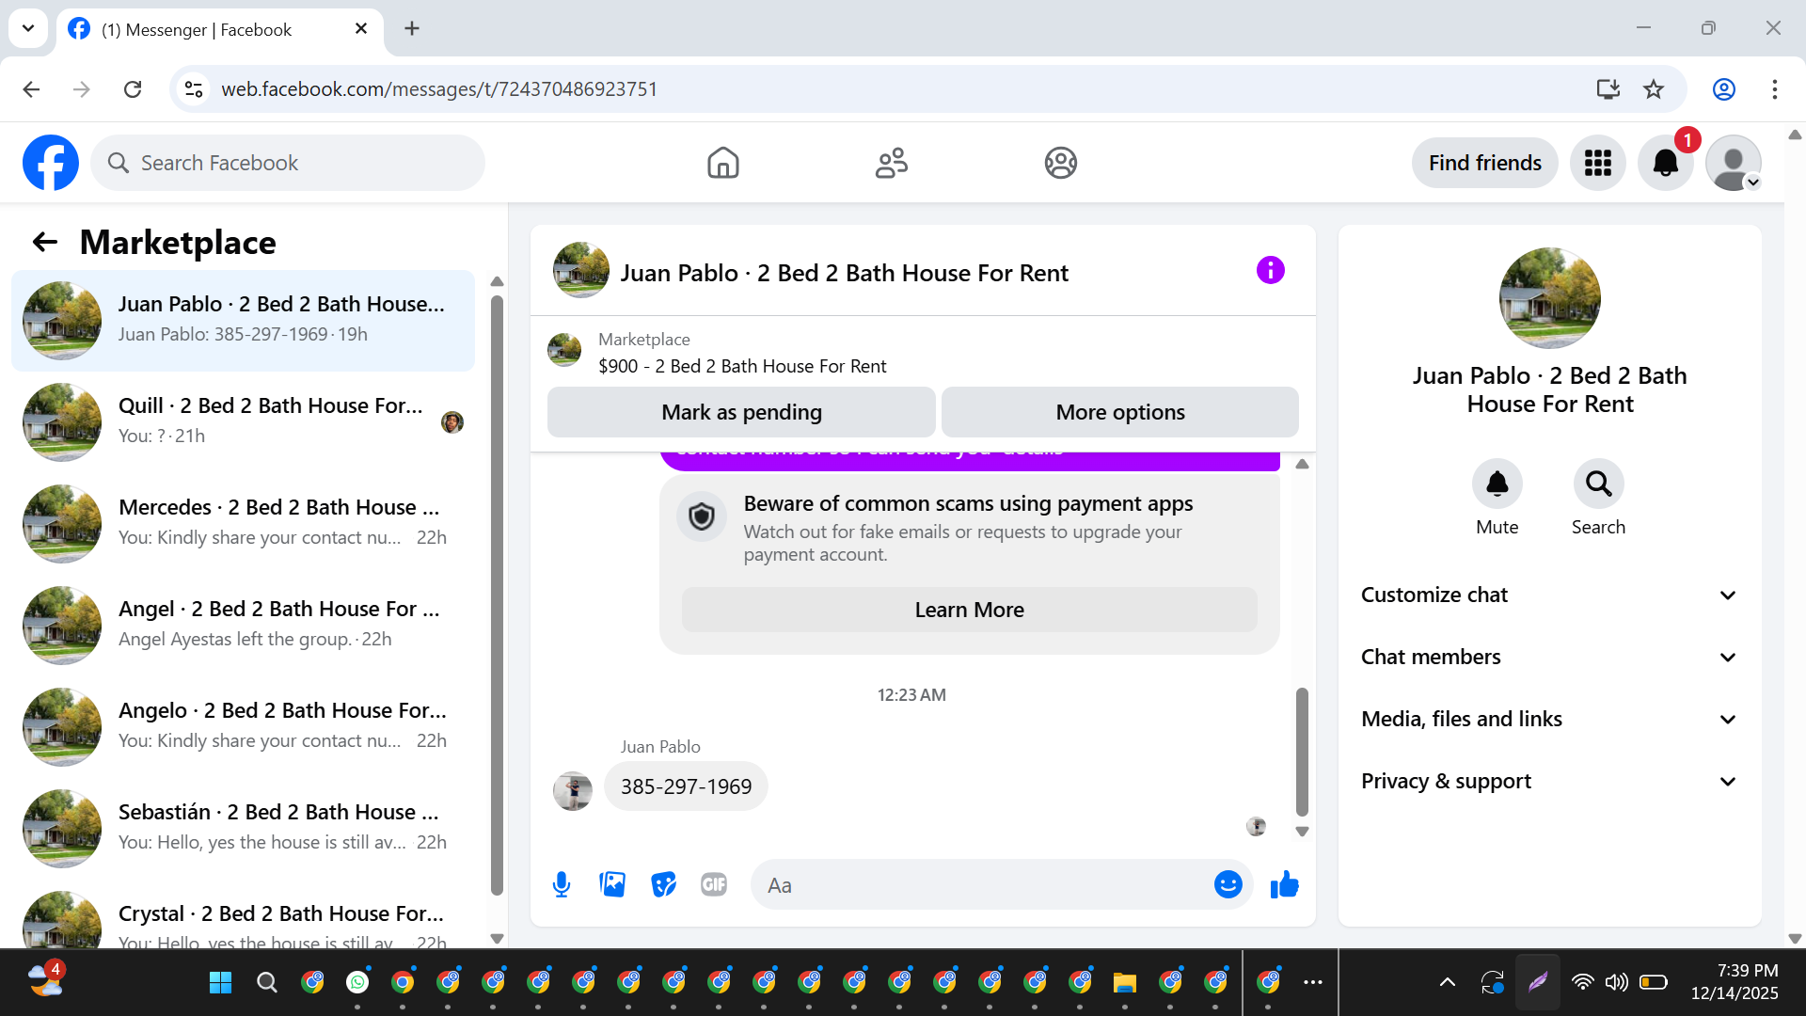Click the Mark as pending button
This screenshot has height=1016, width=1806.
tap(741, 412)
